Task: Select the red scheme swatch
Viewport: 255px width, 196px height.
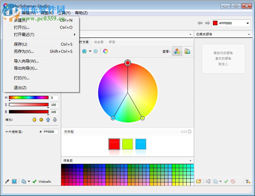Action: [x=114, y=144]
